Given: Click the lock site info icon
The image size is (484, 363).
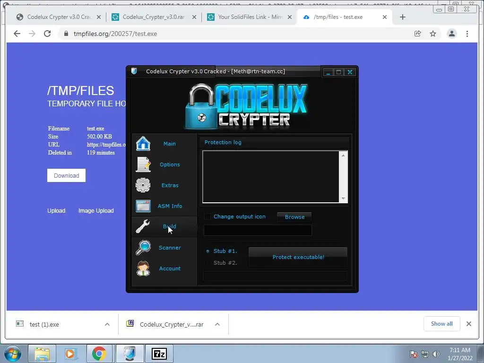Looking at the screenshot, I should [x=66, y=34].
